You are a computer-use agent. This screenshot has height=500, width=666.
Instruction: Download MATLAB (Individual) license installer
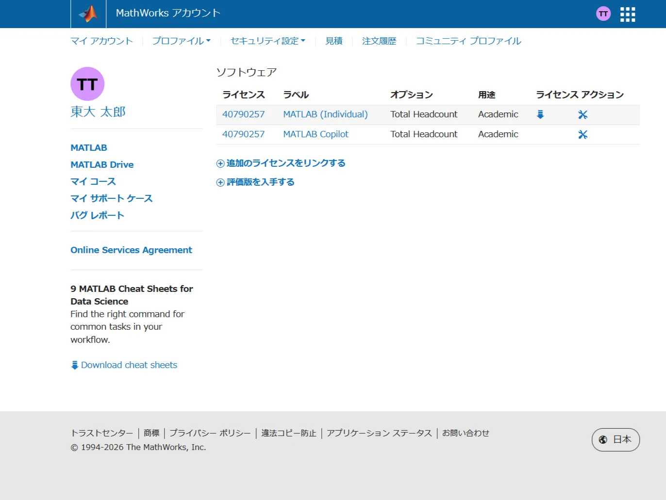[540, 114]
